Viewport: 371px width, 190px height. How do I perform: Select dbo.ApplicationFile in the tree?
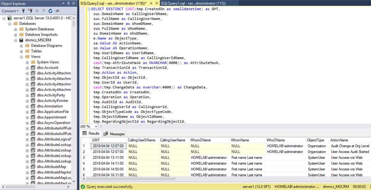[53, 112]
